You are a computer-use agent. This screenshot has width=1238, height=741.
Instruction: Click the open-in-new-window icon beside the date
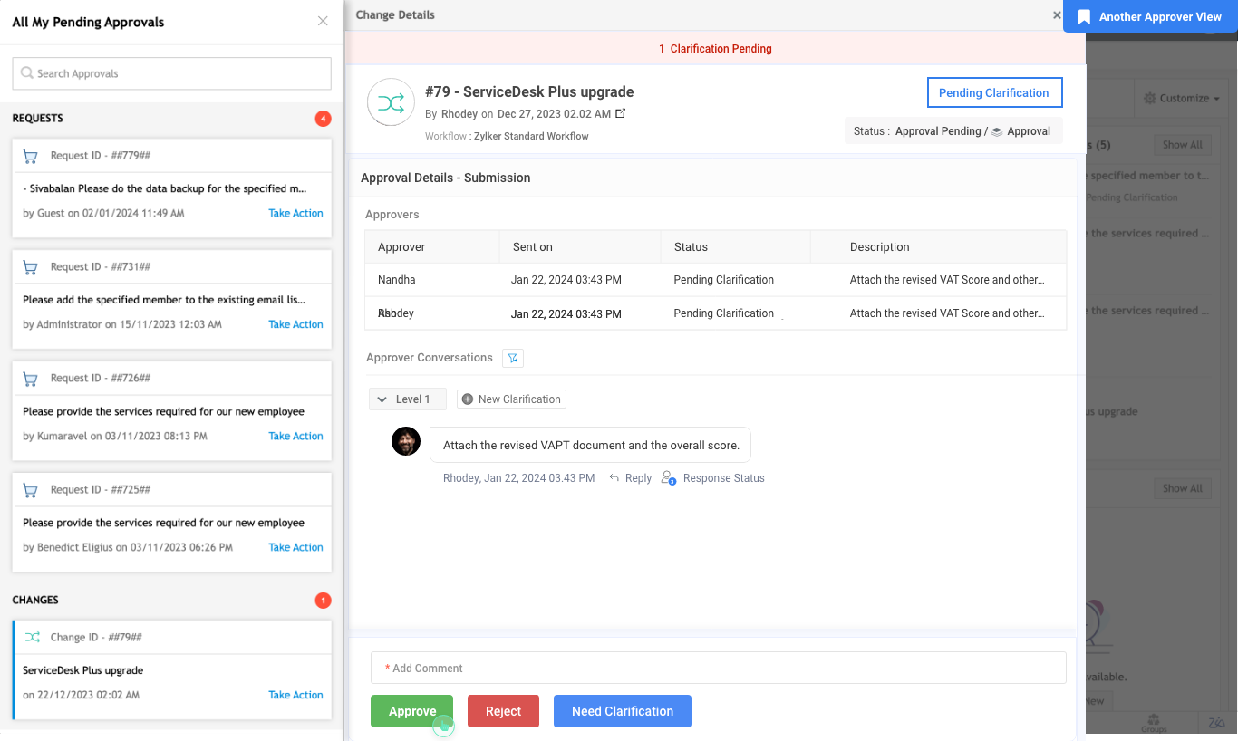(621, 114)
